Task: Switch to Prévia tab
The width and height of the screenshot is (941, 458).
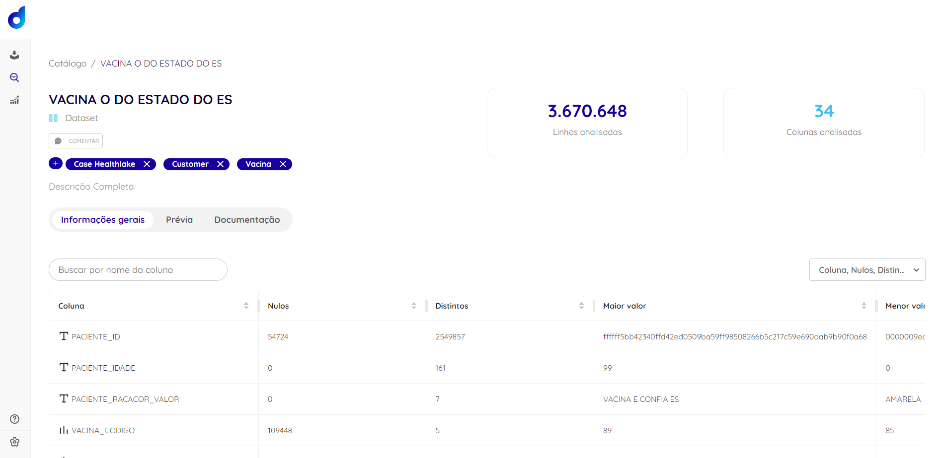Action: pos(179,220)
